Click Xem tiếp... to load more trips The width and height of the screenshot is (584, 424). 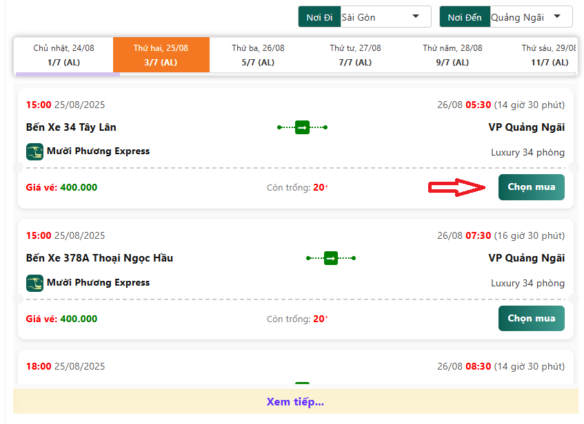tap(295, 402)
